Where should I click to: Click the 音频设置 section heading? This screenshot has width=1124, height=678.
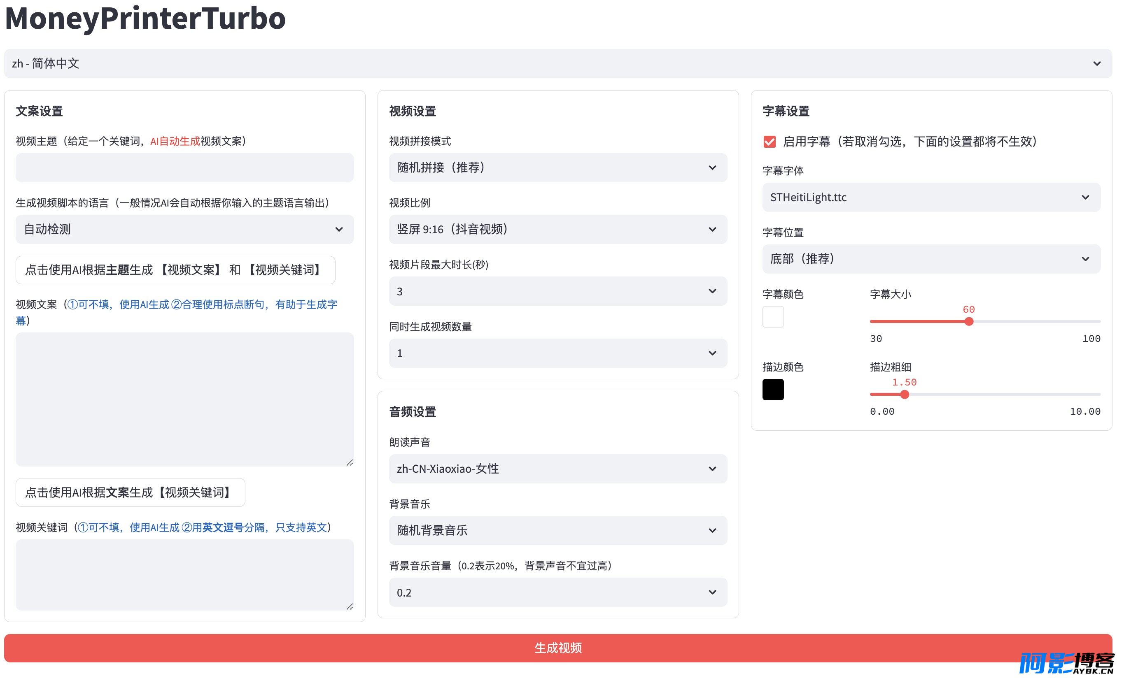[x=413, y=412]
